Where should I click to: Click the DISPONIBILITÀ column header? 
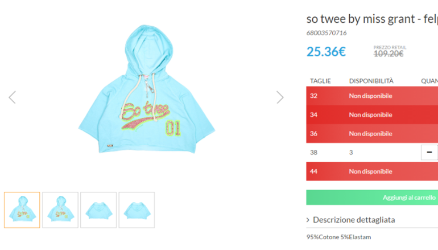coord(371,81)
